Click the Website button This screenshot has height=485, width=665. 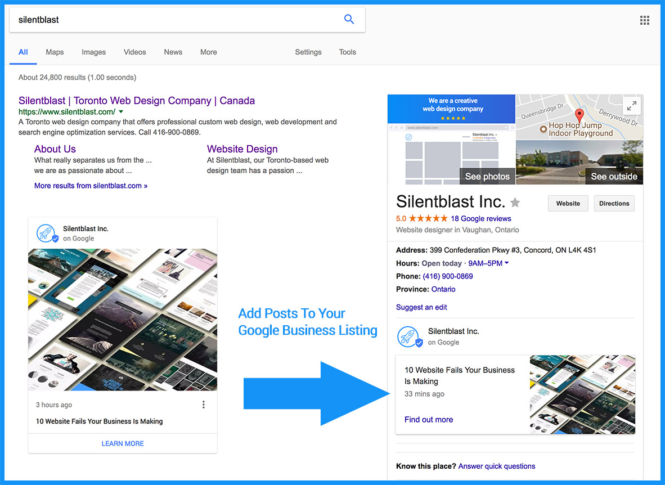(568, 204)
